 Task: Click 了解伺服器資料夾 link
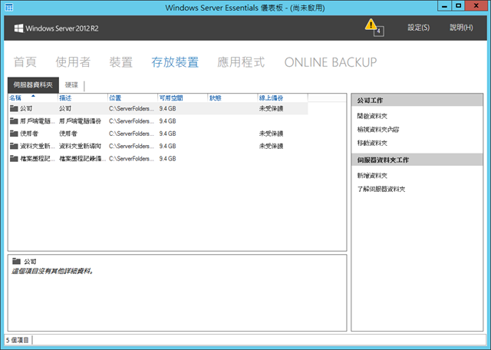click(x=381, y=190)
